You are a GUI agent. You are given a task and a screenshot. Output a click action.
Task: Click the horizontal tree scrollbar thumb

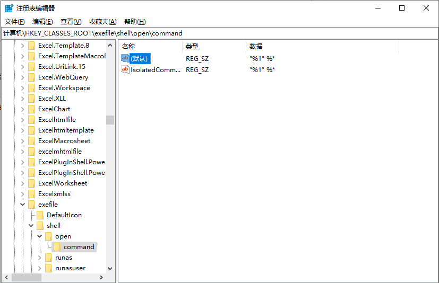(27, 277)
